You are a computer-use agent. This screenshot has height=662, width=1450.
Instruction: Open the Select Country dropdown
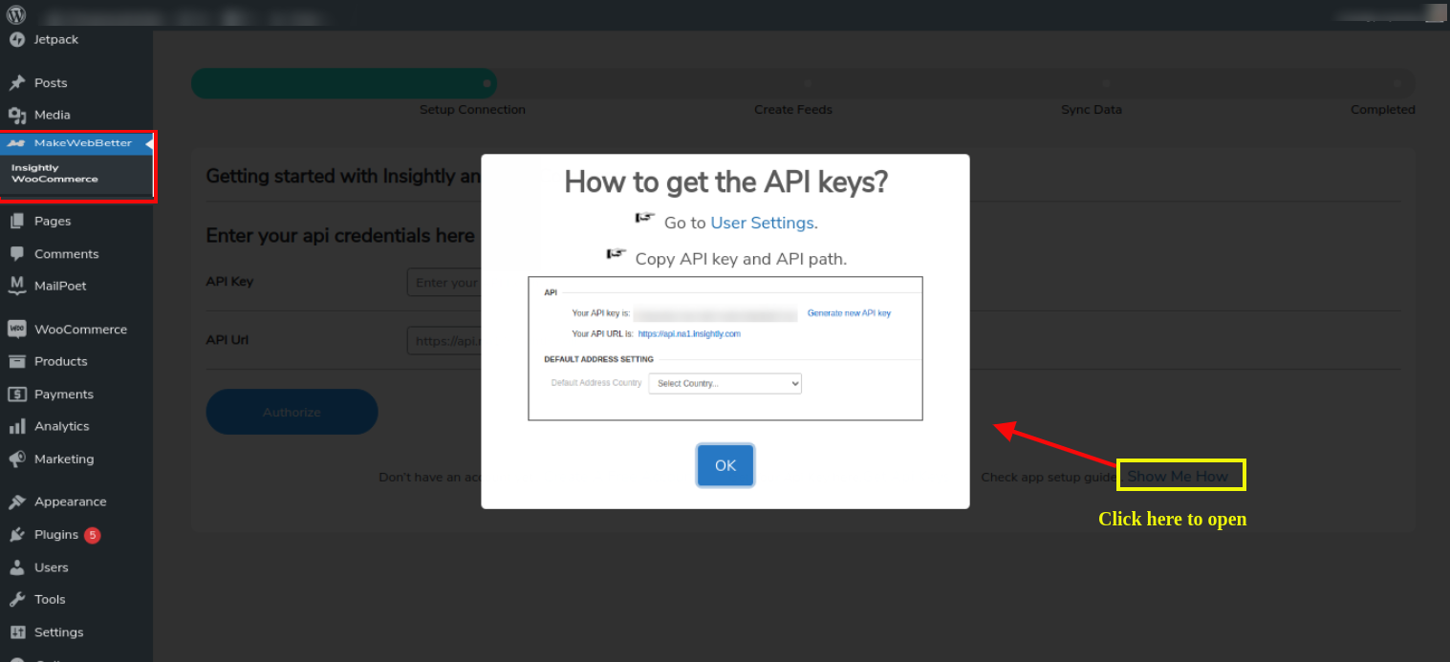pyautogui.click(x=725, y=383)
